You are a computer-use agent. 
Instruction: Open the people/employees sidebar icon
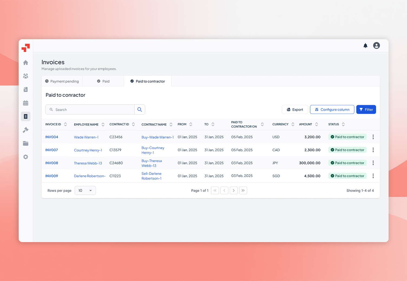pos(26,76)
